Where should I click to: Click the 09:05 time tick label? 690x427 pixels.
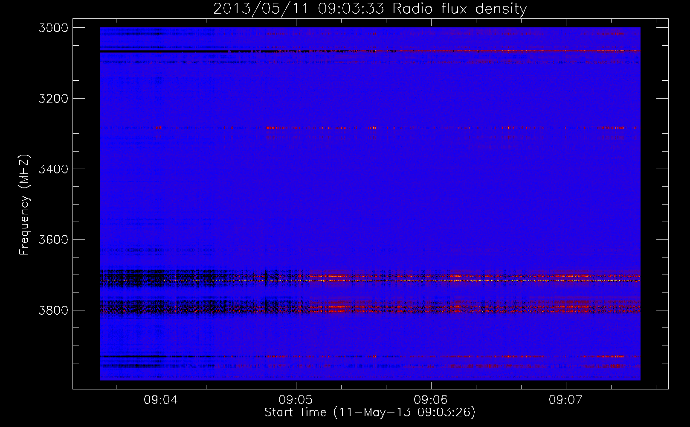296,400
